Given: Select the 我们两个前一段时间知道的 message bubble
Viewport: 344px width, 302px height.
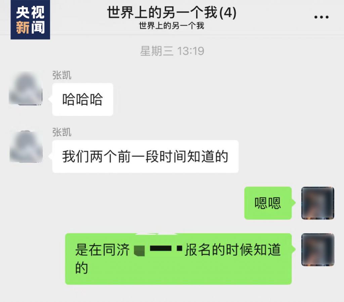Looking at the screenshot, I should coord(145,157).
